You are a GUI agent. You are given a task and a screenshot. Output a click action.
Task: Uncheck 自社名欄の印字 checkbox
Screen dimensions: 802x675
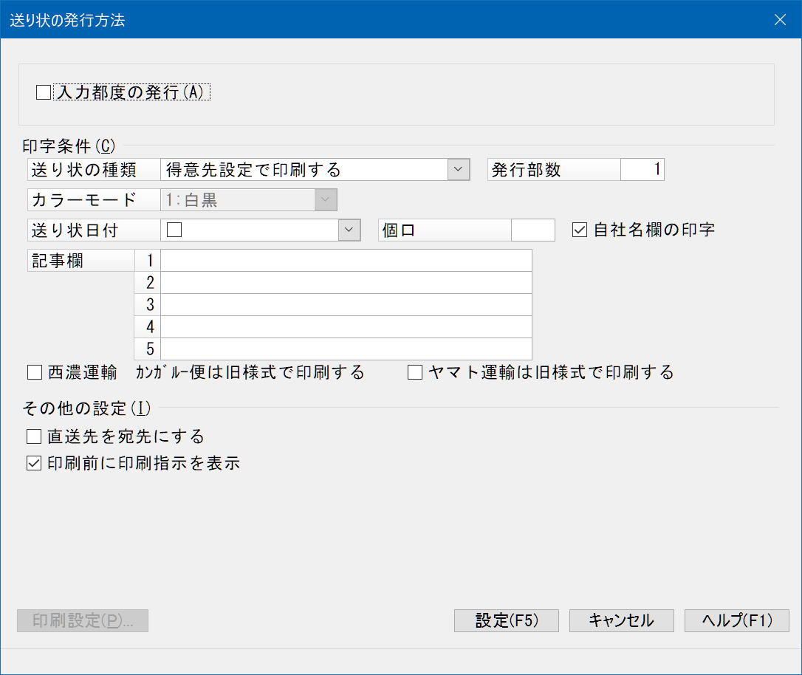pyautogui.click(x=580, y=230)
